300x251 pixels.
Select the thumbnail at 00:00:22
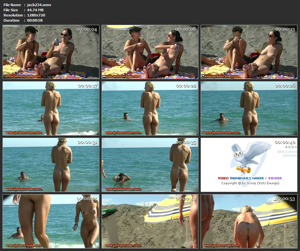[x=150, y=108]
